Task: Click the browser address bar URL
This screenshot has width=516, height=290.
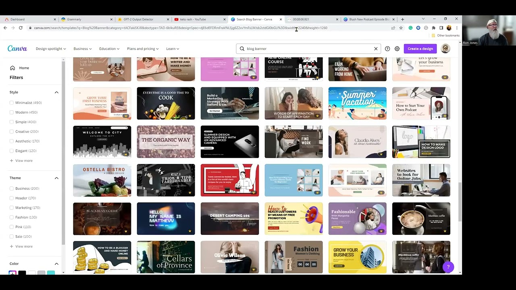Action: point(181,28)
